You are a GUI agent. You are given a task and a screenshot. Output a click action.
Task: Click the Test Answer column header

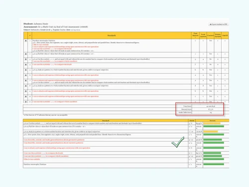pyautogui.click(x=195, y=35)
